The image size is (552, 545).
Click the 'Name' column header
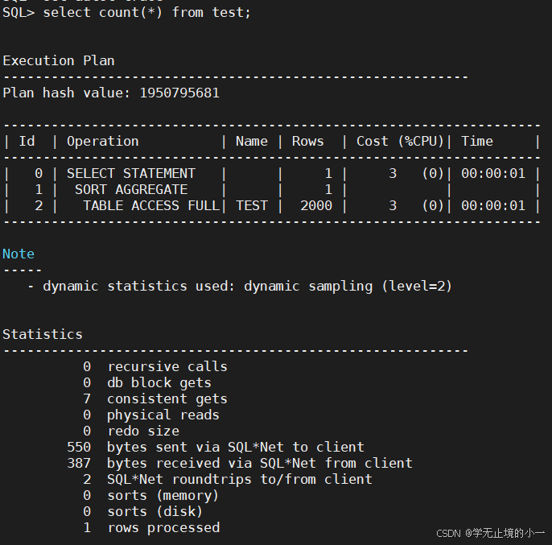point(252,141)
